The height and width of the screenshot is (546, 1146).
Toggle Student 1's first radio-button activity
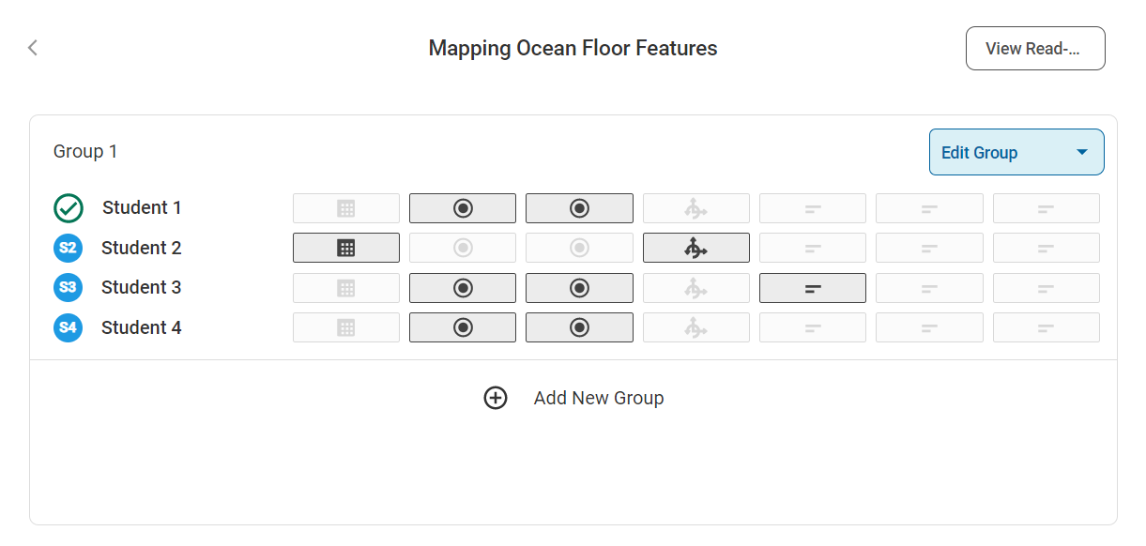[463, 208]
